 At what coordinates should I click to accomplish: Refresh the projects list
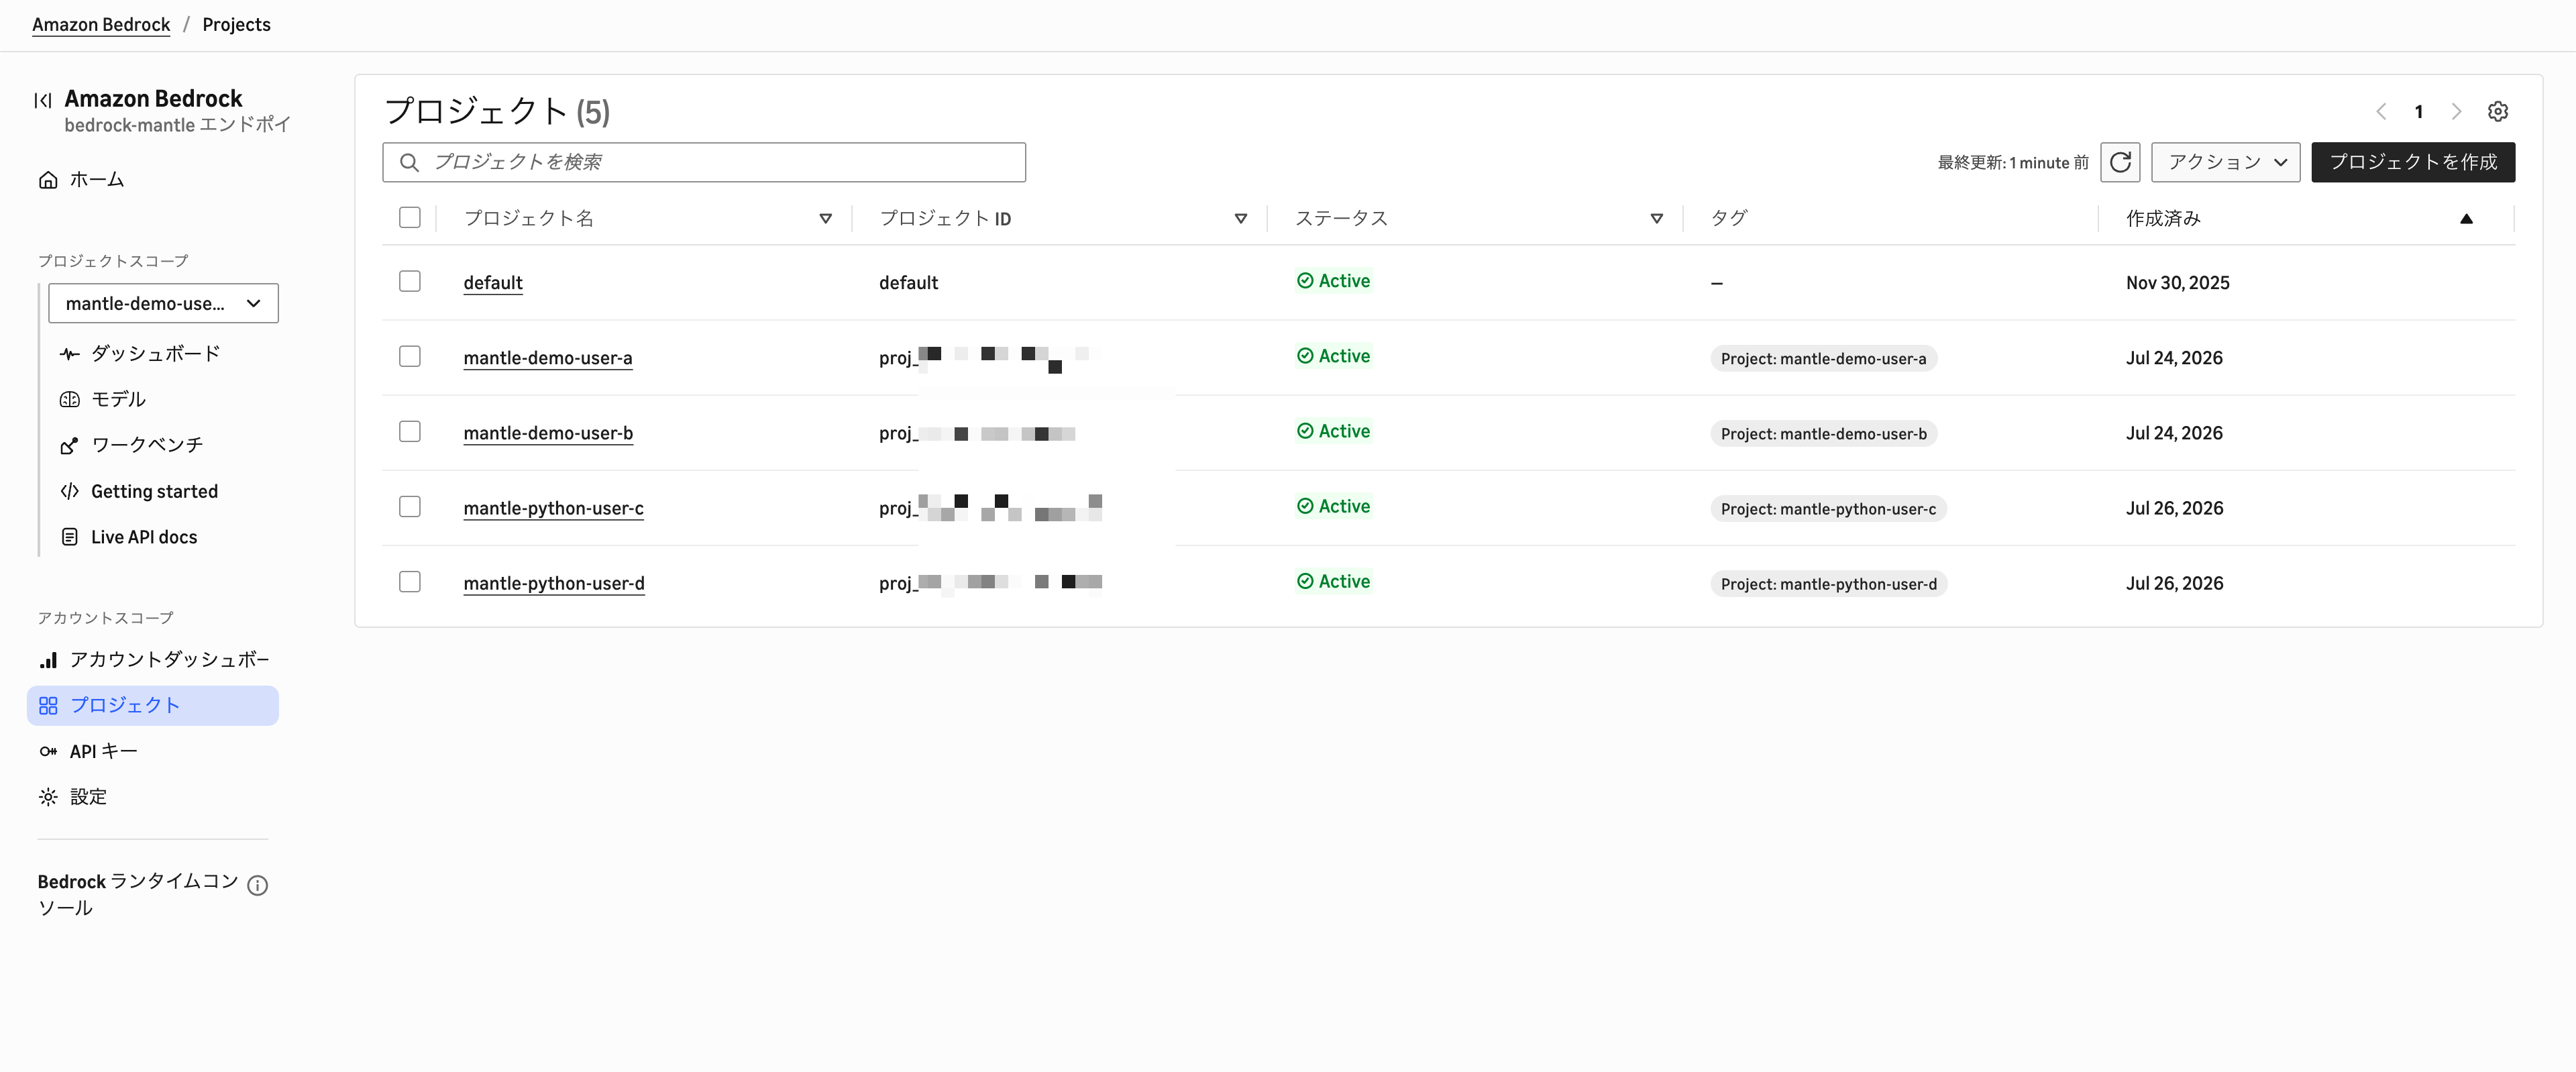2120,162
